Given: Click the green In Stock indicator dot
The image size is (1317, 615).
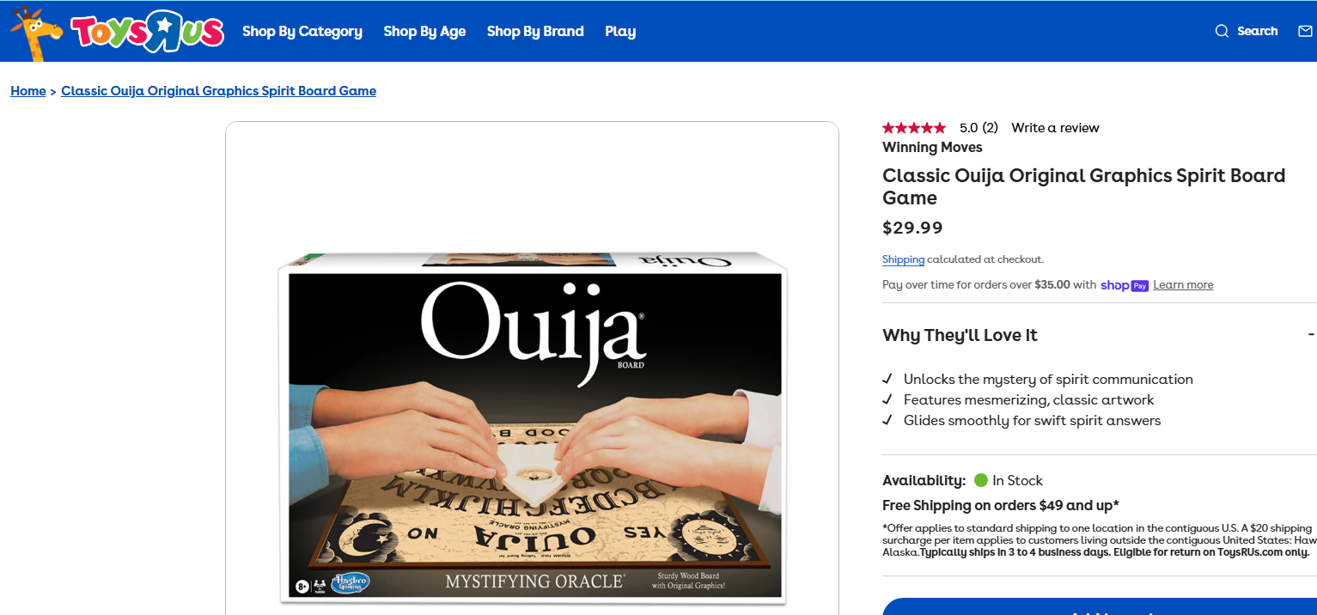Looking at the screenshot, I should (980, 480).
